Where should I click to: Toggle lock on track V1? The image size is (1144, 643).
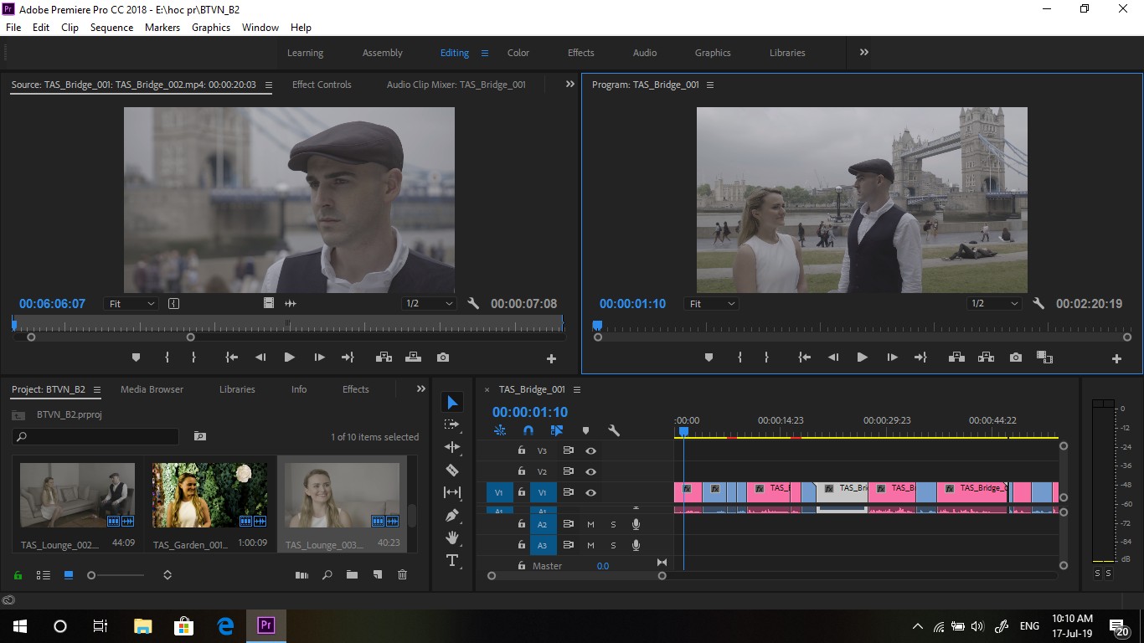pos(521,492)
